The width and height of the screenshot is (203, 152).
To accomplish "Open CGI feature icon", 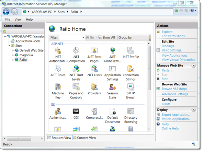I will click(76, 111).
